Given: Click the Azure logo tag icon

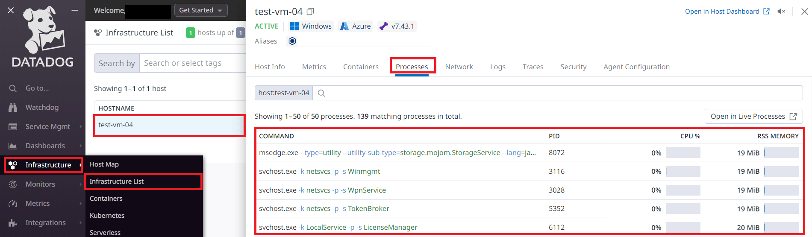Looking at the screenshot, I should [x=344, y=26].
